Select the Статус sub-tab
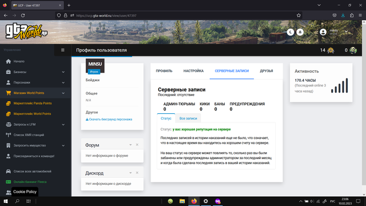 [166, 118]
